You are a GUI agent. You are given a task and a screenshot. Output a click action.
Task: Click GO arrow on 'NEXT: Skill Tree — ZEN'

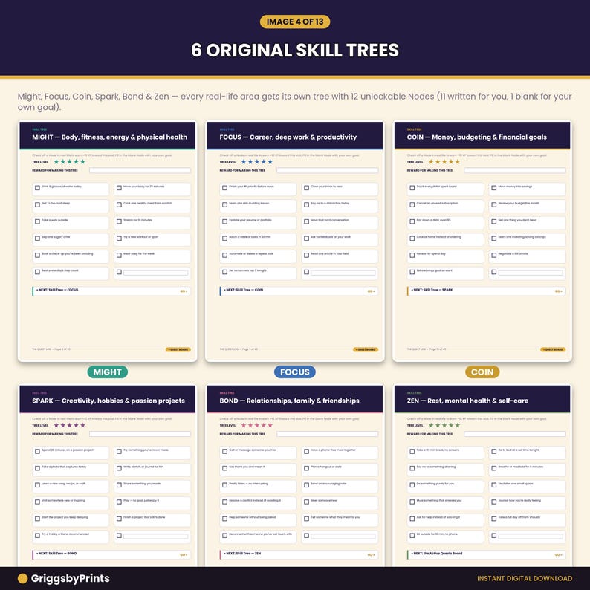pyautogui.click(x=371, y=554)
